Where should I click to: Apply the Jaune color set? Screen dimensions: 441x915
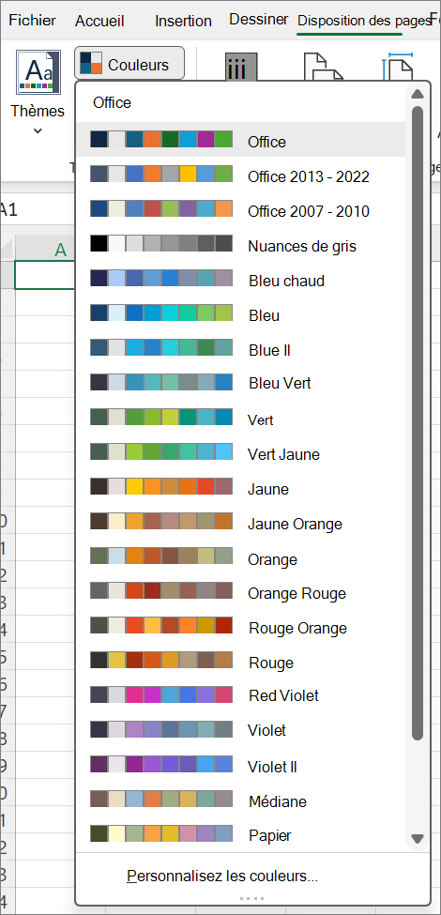tap(241, 488)
